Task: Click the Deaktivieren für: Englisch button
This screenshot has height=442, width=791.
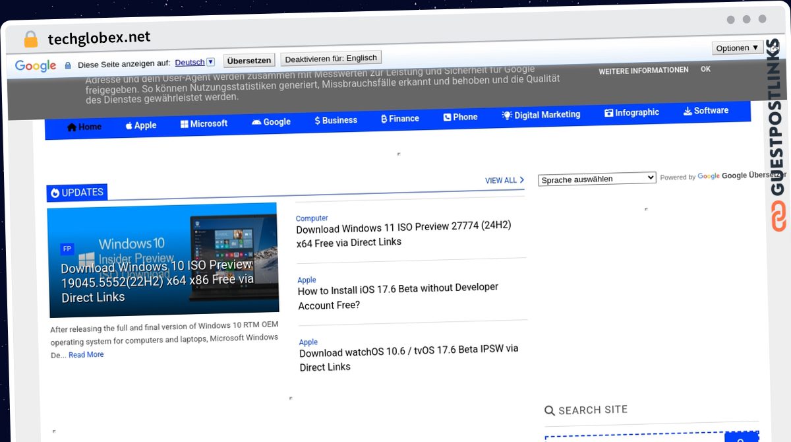Action: 331,58
